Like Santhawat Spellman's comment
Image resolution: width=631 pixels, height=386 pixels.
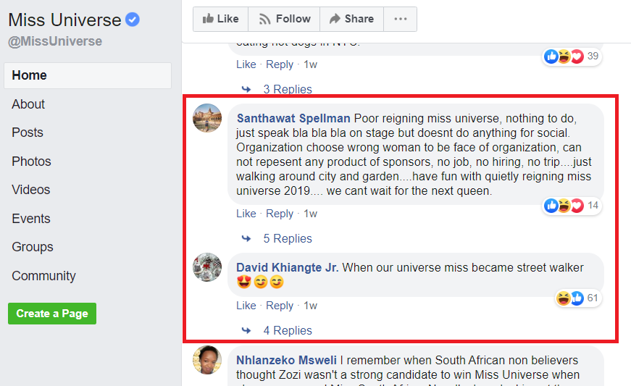tap(246, 214)
